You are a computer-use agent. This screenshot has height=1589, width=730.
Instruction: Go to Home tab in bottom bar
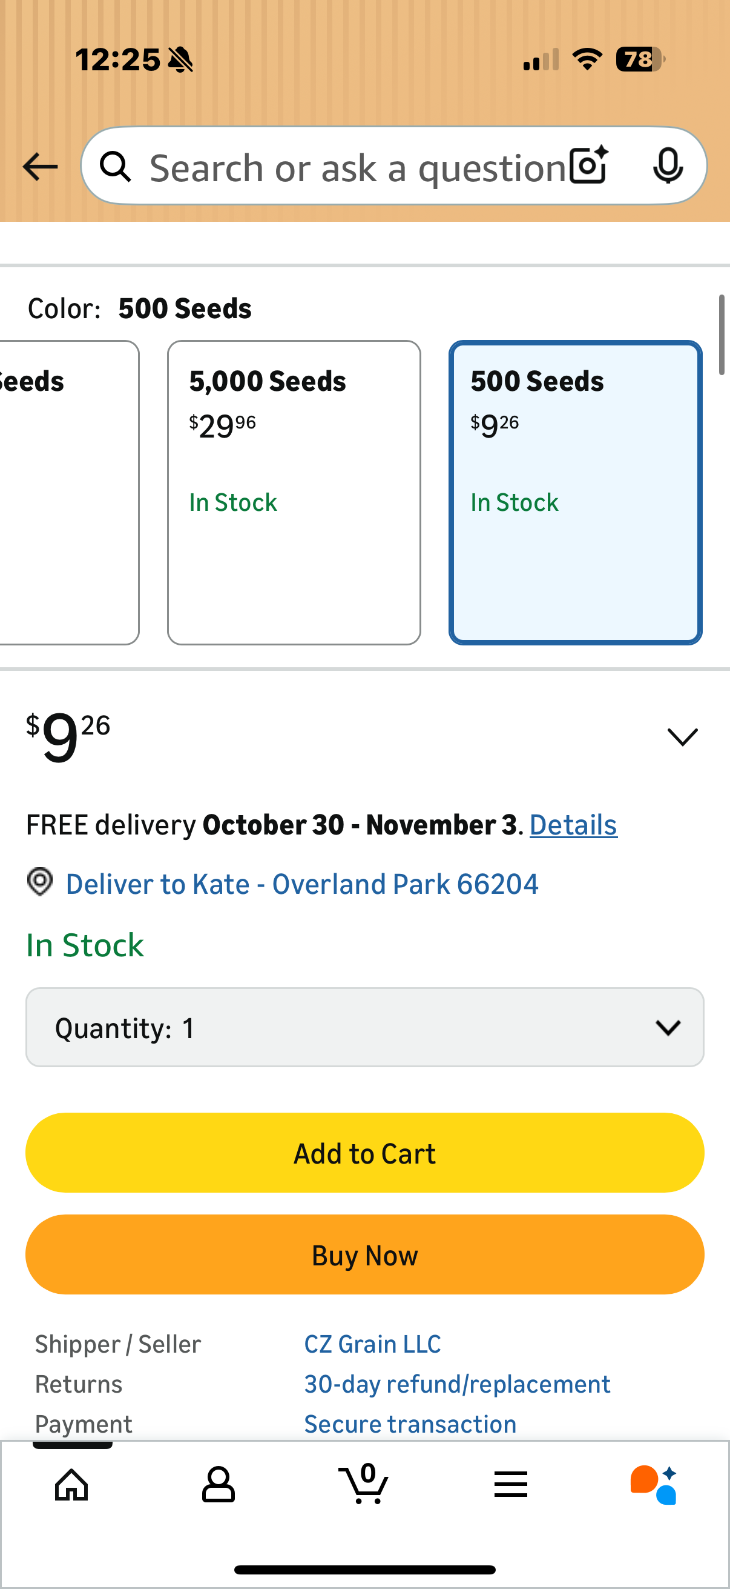coord(72,1484)
